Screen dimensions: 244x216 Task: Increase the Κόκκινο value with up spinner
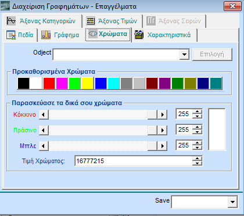(198, 111)
